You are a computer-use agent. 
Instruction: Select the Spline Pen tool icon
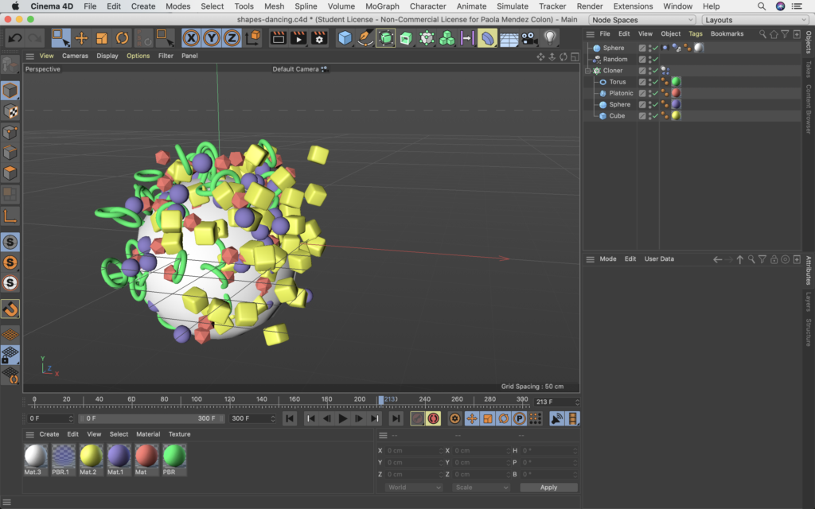365,37
